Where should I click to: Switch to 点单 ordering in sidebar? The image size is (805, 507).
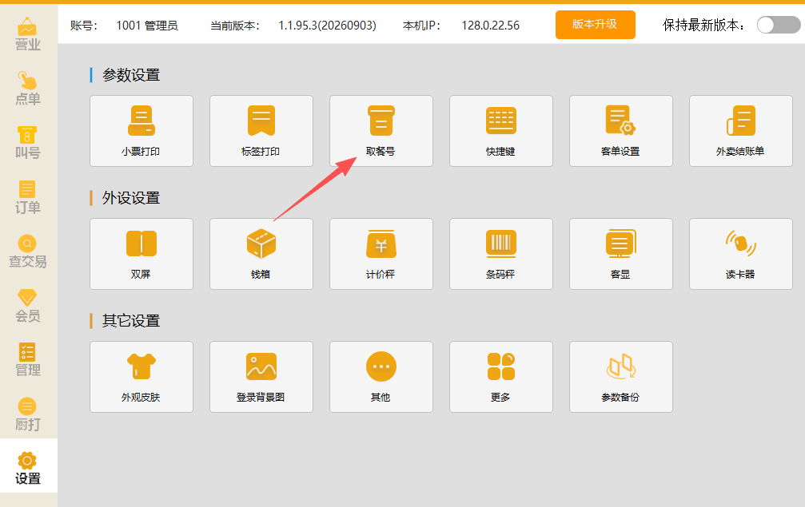(28, 88)
